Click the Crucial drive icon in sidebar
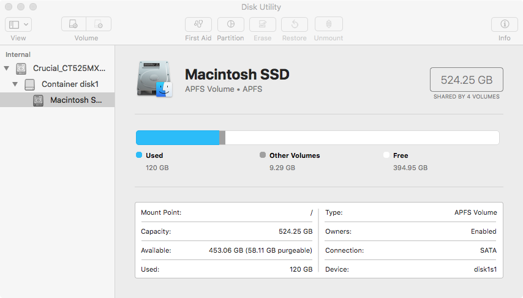The width and height of the screenshot is (523, 298). coord(21,69)
